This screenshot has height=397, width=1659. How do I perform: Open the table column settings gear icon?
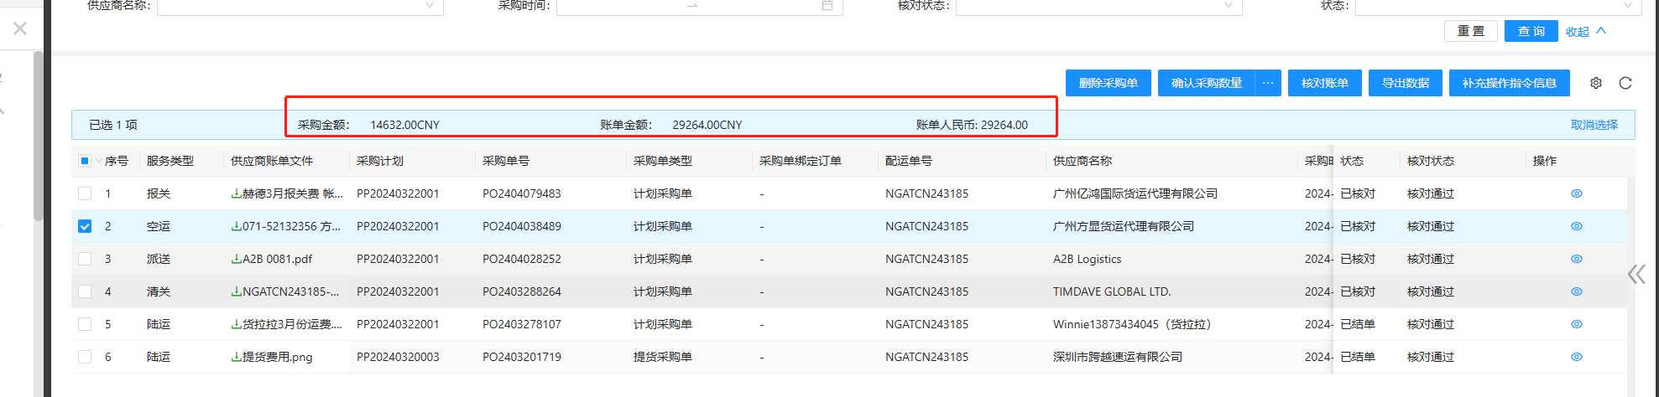pyautogui.click(x=1595, y=83)
